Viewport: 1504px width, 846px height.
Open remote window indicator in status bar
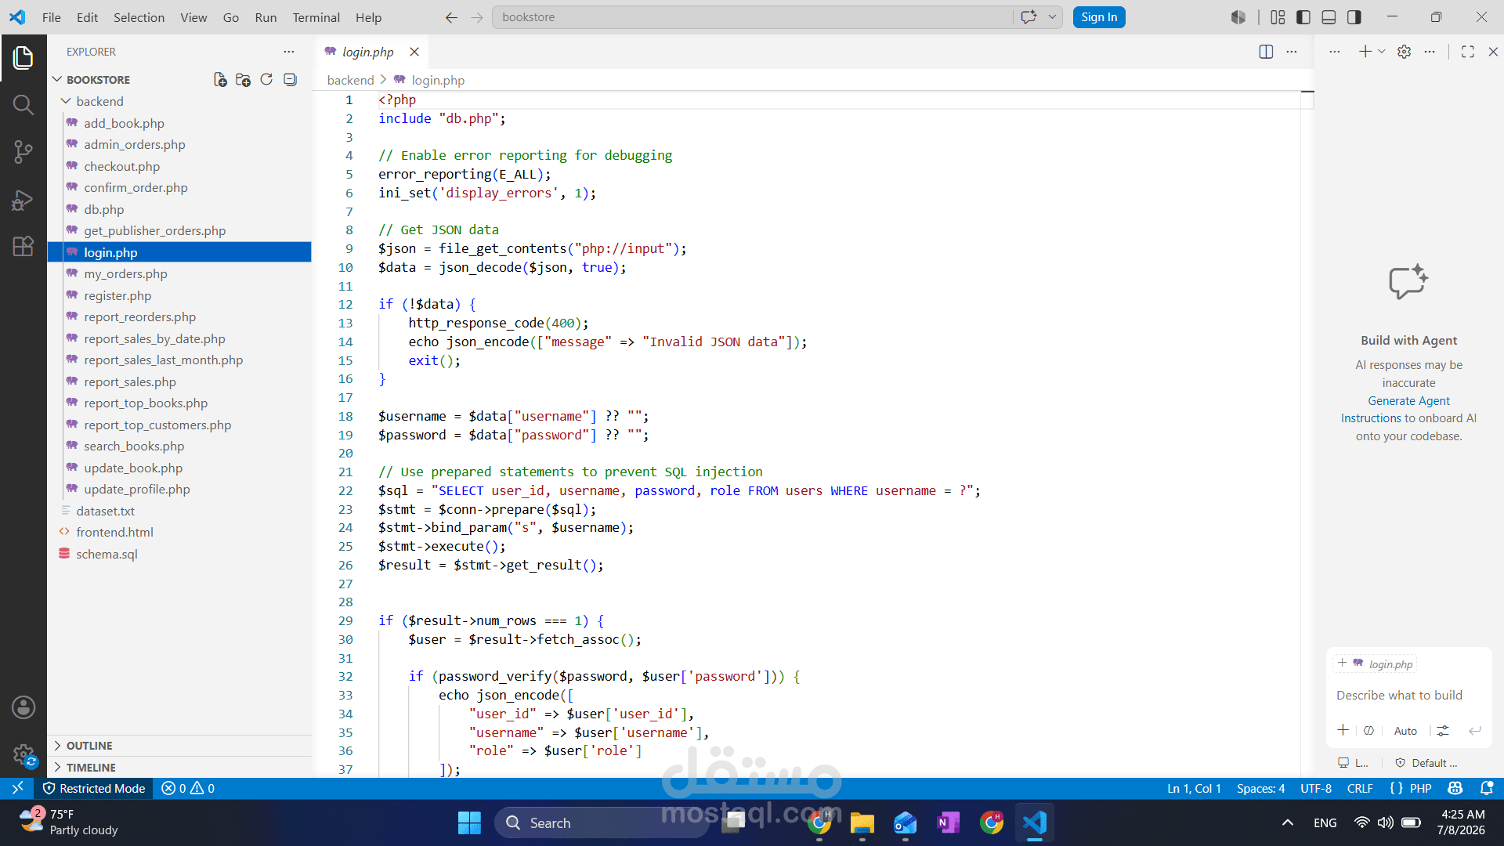pyautogui.click(x=17, y=788)
